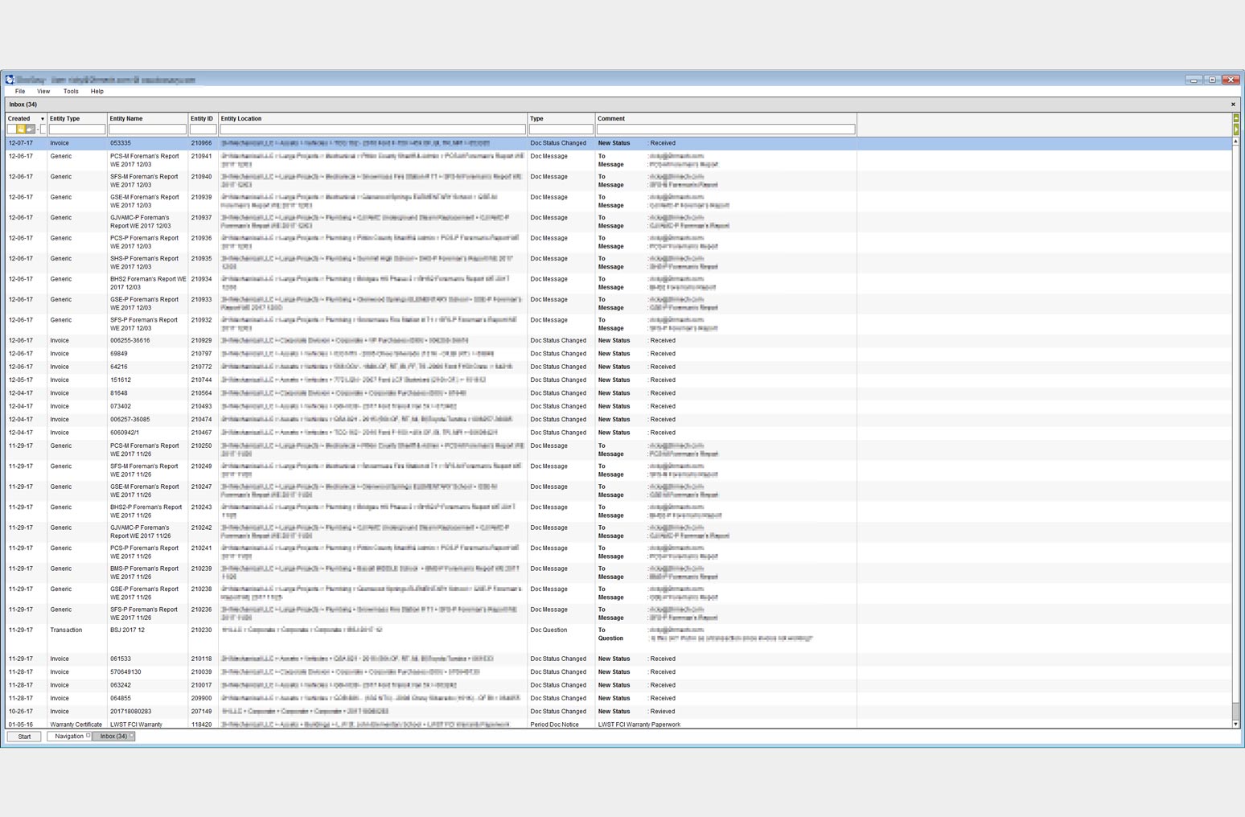Sort by the Comment column header
This screenshot has width=1245, height=817.
pos(725,119)
